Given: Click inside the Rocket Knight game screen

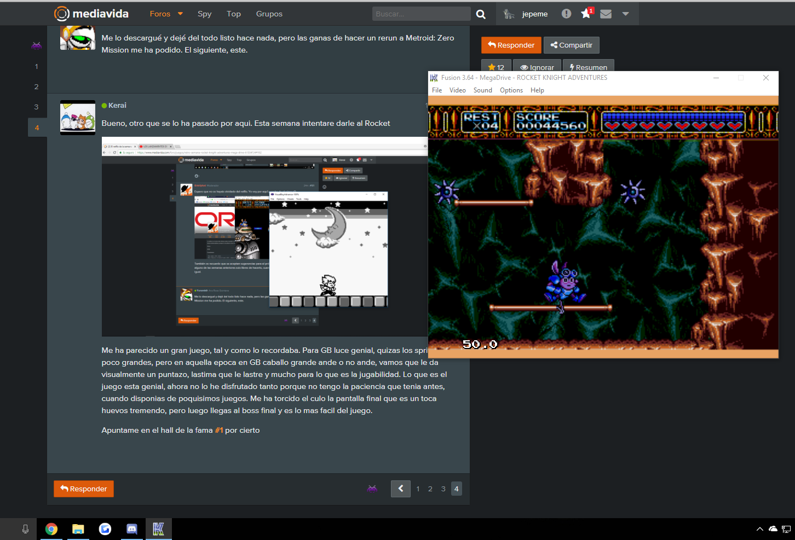Looking at the screenshot, I should point(603,228).
